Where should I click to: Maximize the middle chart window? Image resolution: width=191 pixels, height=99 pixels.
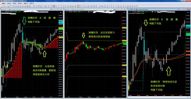(121, 9)
